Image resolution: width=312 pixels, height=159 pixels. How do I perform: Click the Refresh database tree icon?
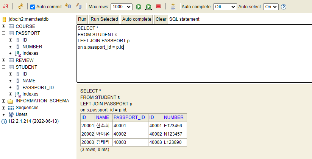[x=20, y=6]
